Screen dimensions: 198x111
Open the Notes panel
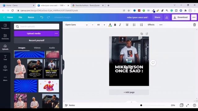pos(70,105)
